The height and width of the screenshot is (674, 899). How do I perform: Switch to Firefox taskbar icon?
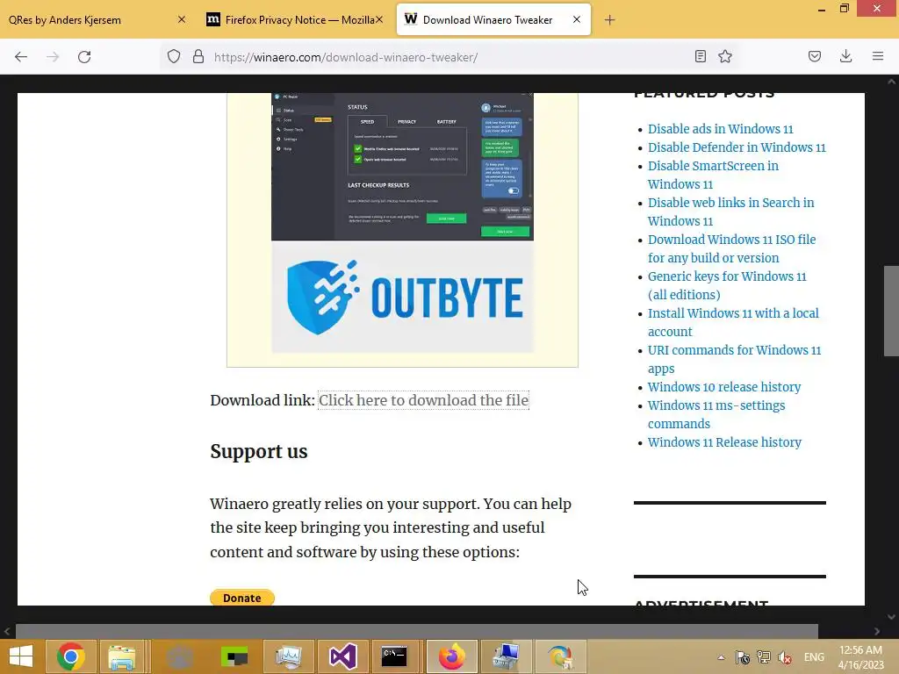(452, 656)
